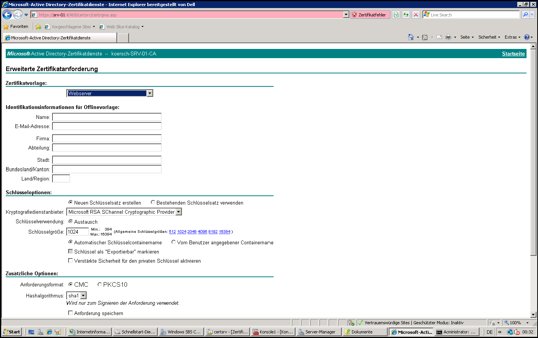The image size is (538, 338).
Task: Open Kryptografiedienstanbieter provider dropdown
Action: [x=124, y=212]
